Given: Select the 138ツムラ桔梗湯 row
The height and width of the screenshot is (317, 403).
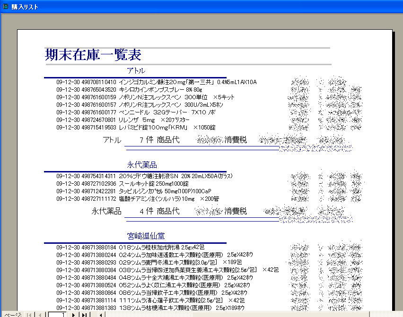Looking at the screenshot, I should [150, 308].
